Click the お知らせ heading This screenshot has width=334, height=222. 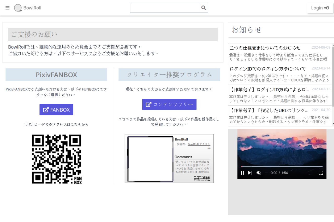[x=247, y=30]
